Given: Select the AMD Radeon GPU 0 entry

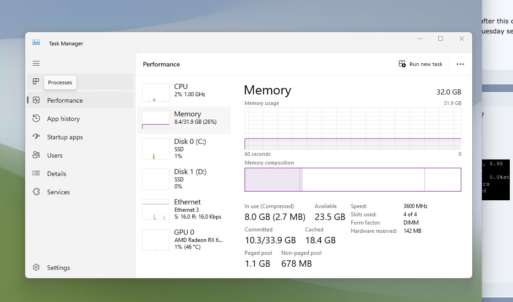Looking at the screenshot, I should tap(184, 240).
